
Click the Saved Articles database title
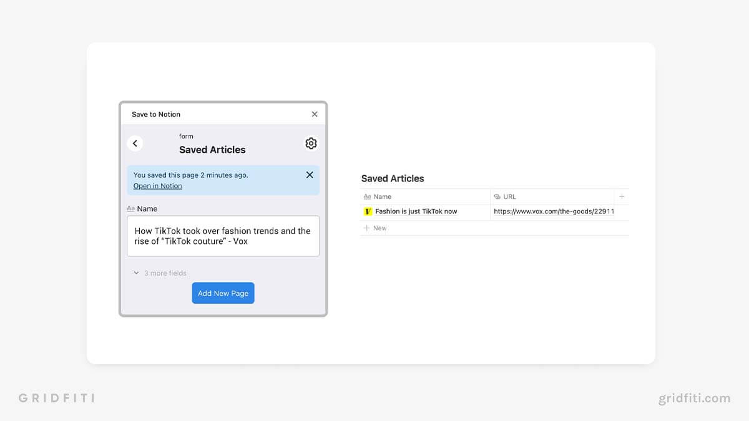[x=393, y=178]
